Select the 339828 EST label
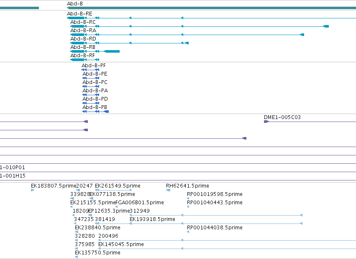The height and width of the screenshot is (259, 356). (80, 194)
